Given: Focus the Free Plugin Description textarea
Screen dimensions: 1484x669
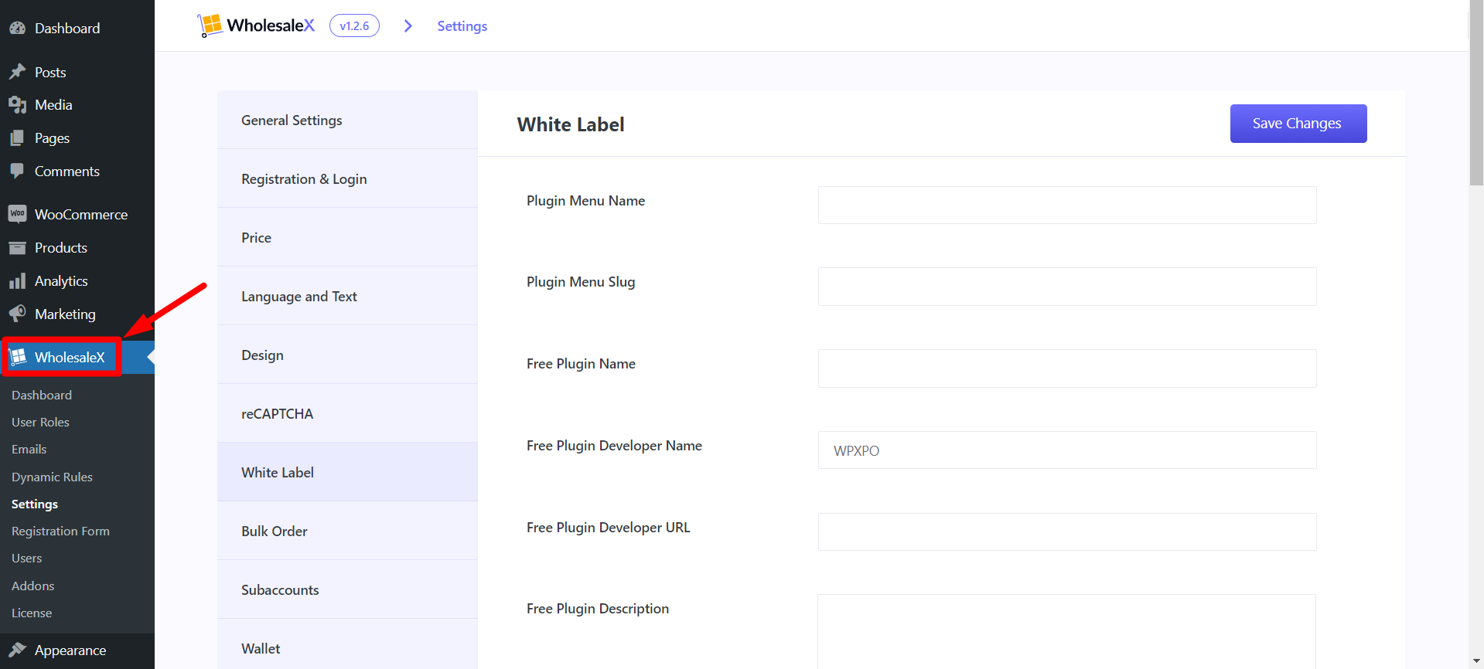Looking at the screenshot, I should (x=1067, y=632).
